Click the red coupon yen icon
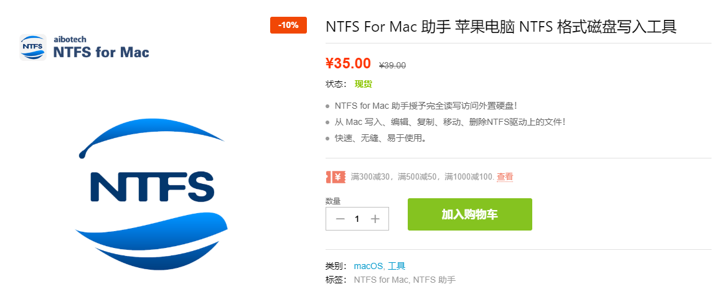Screen dimensions: 719x302 336,176
